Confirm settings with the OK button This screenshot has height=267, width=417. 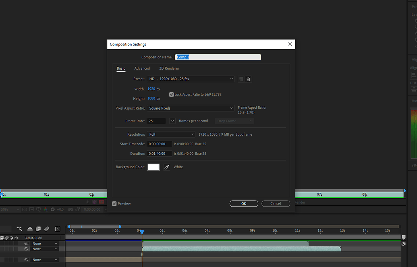point(244,204)
